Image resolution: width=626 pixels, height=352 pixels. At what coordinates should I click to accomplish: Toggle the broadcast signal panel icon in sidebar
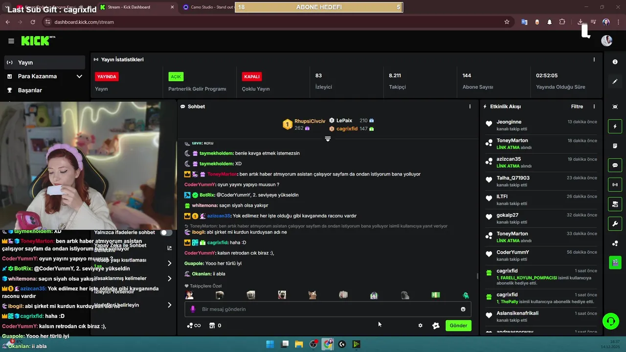(x=615, y=185)
